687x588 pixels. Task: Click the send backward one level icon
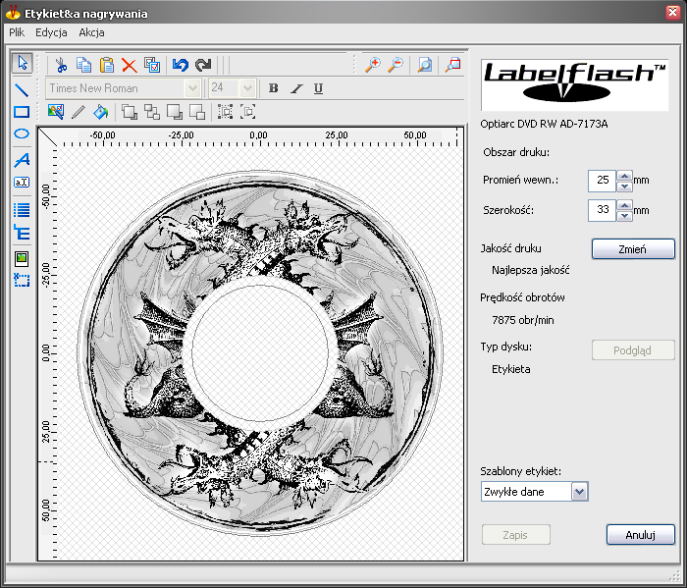[x=197, y=112]
